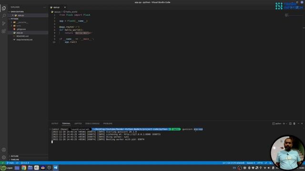Open the Extensions view

click(x=4, y=31)
